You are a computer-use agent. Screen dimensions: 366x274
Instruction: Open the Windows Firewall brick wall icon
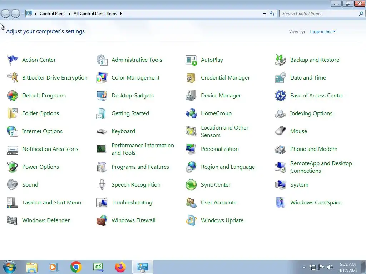pyautogui.click(x=102, y=220)
